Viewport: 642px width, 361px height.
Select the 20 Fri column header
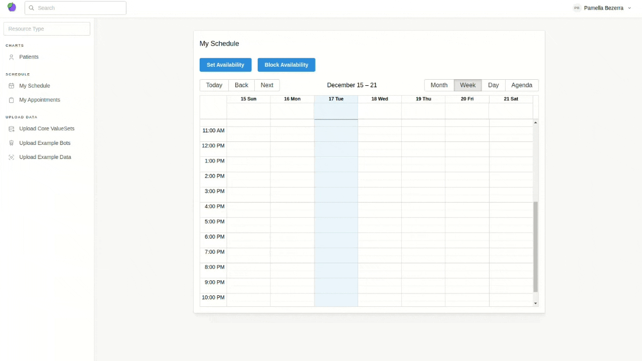tap(467, 99)
